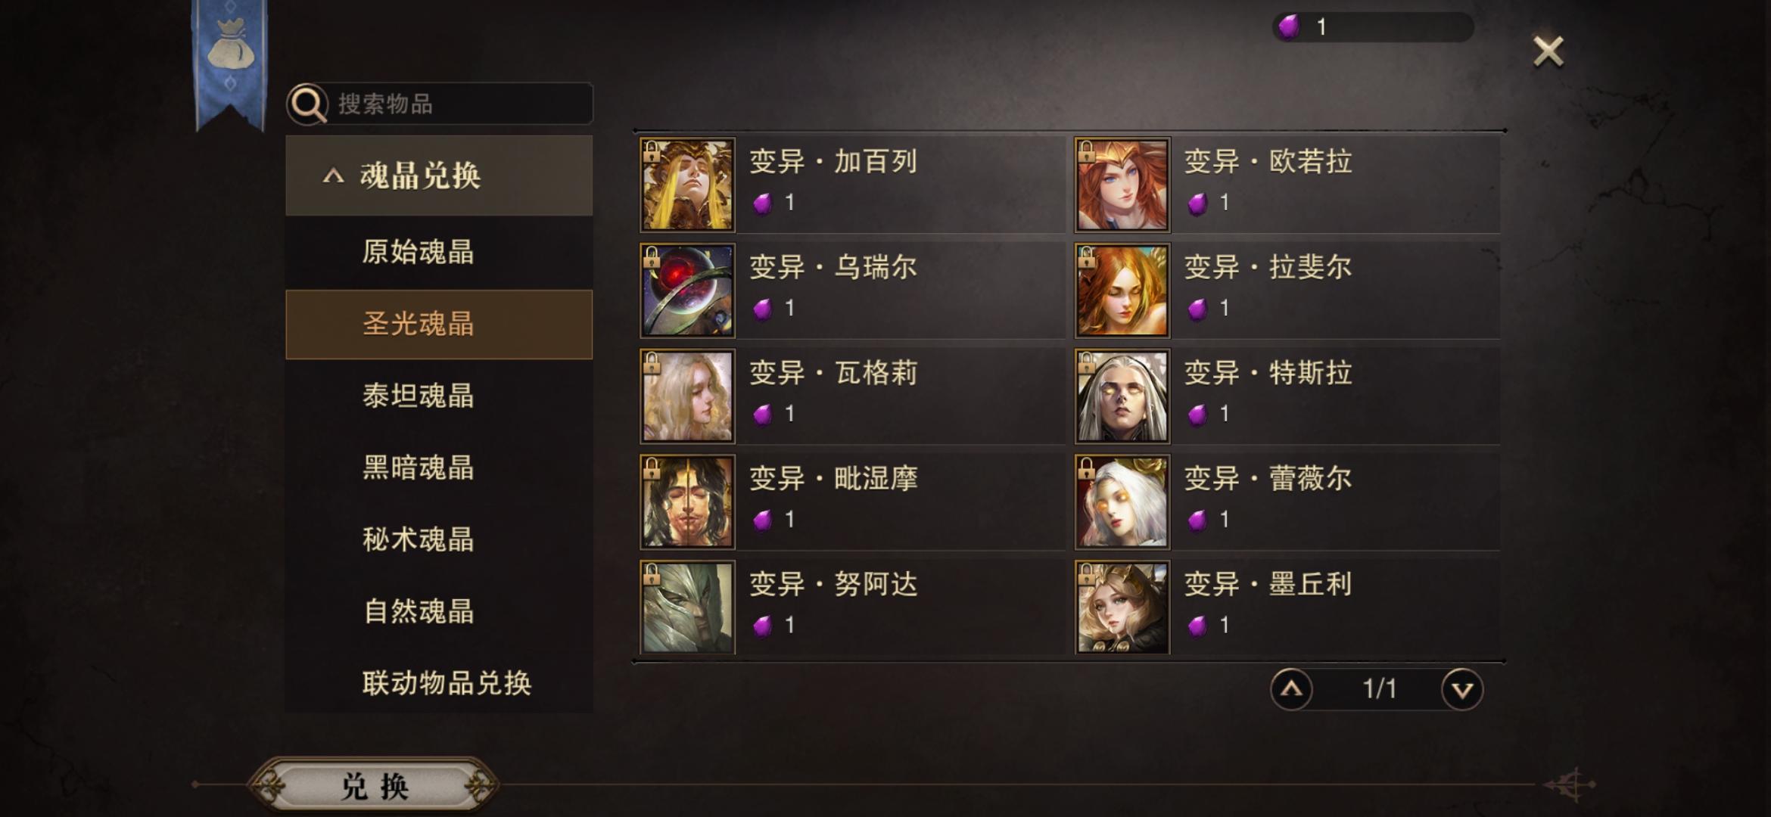Choose 变异·墨丘利 portrait icon
Image resolution: width=1771 pixels, height=817 pixels.
(x=1122, y=607)
